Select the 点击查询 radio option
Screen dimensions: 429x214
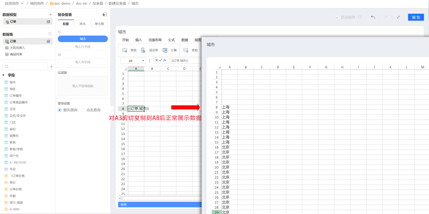point(83,110)
